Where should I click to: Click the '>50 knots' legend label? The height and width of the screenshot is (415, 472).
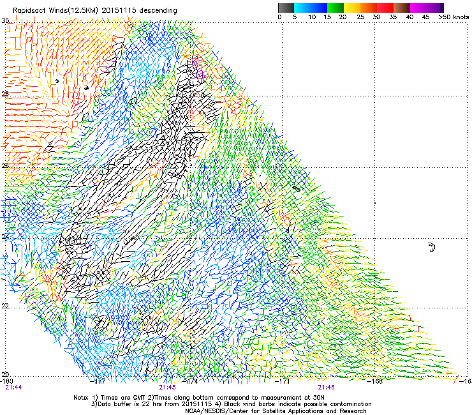pyautogui.click(x=454, y=17)
